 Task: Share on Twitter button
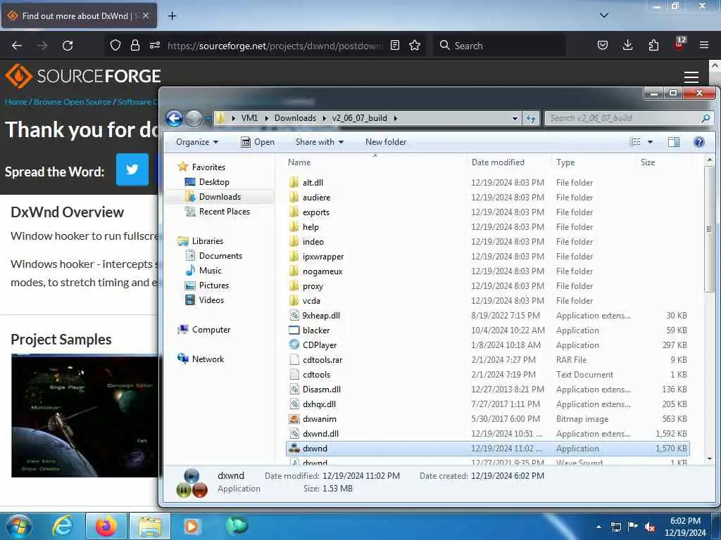click(x=132, y=169)
